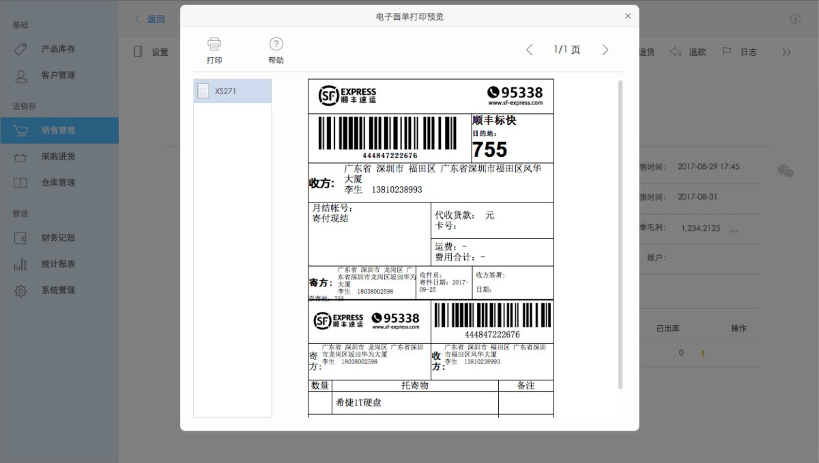This screenshot has height=463, width=819.
Task: Close the print preview dialog
Action: 628,16
